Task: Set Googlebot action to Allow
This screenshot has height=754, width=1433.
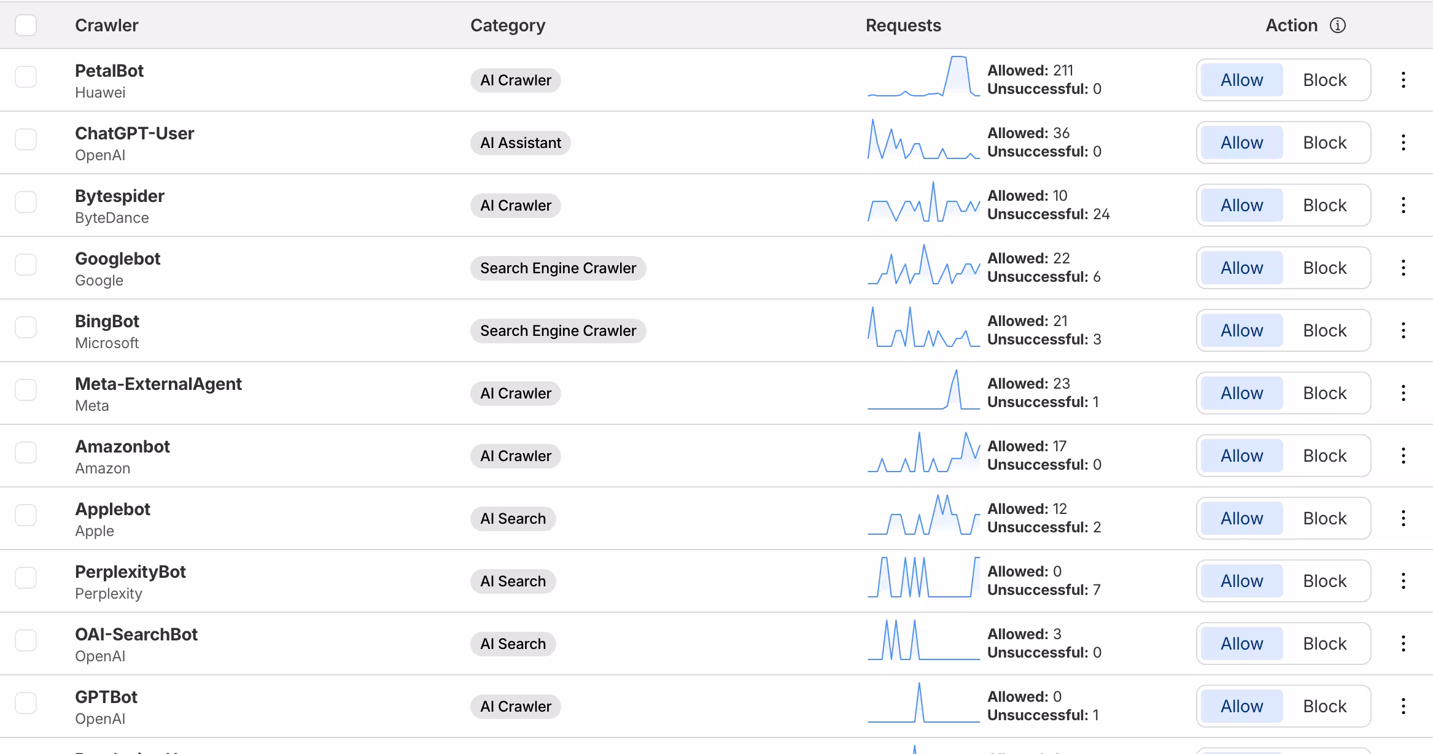Action: [1241, 268]
